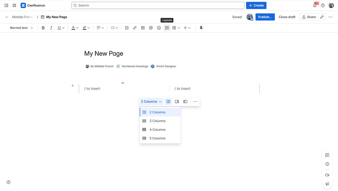Open the table options chevron

coord(179,28)
